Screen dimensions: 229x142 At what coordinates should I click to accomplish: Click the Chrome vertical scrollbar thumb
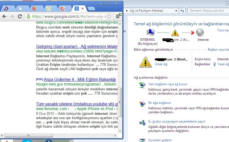click(120, 102)
